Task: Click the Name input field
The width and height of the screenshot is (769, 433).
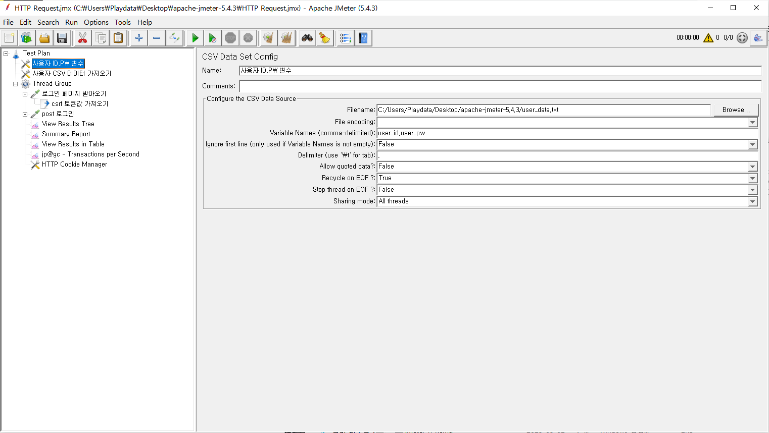Action: coord(500,71)
